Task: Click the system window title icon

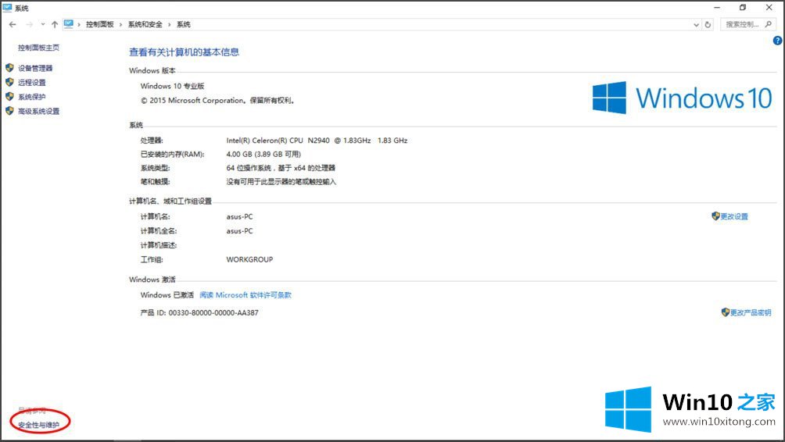Action: (x=7, y=8)
